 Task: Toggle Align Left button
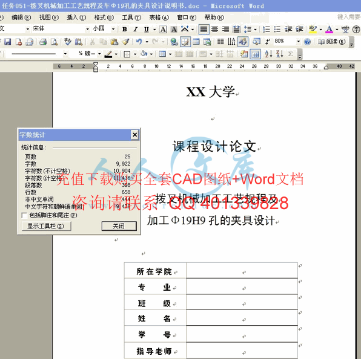pos(204,30)
